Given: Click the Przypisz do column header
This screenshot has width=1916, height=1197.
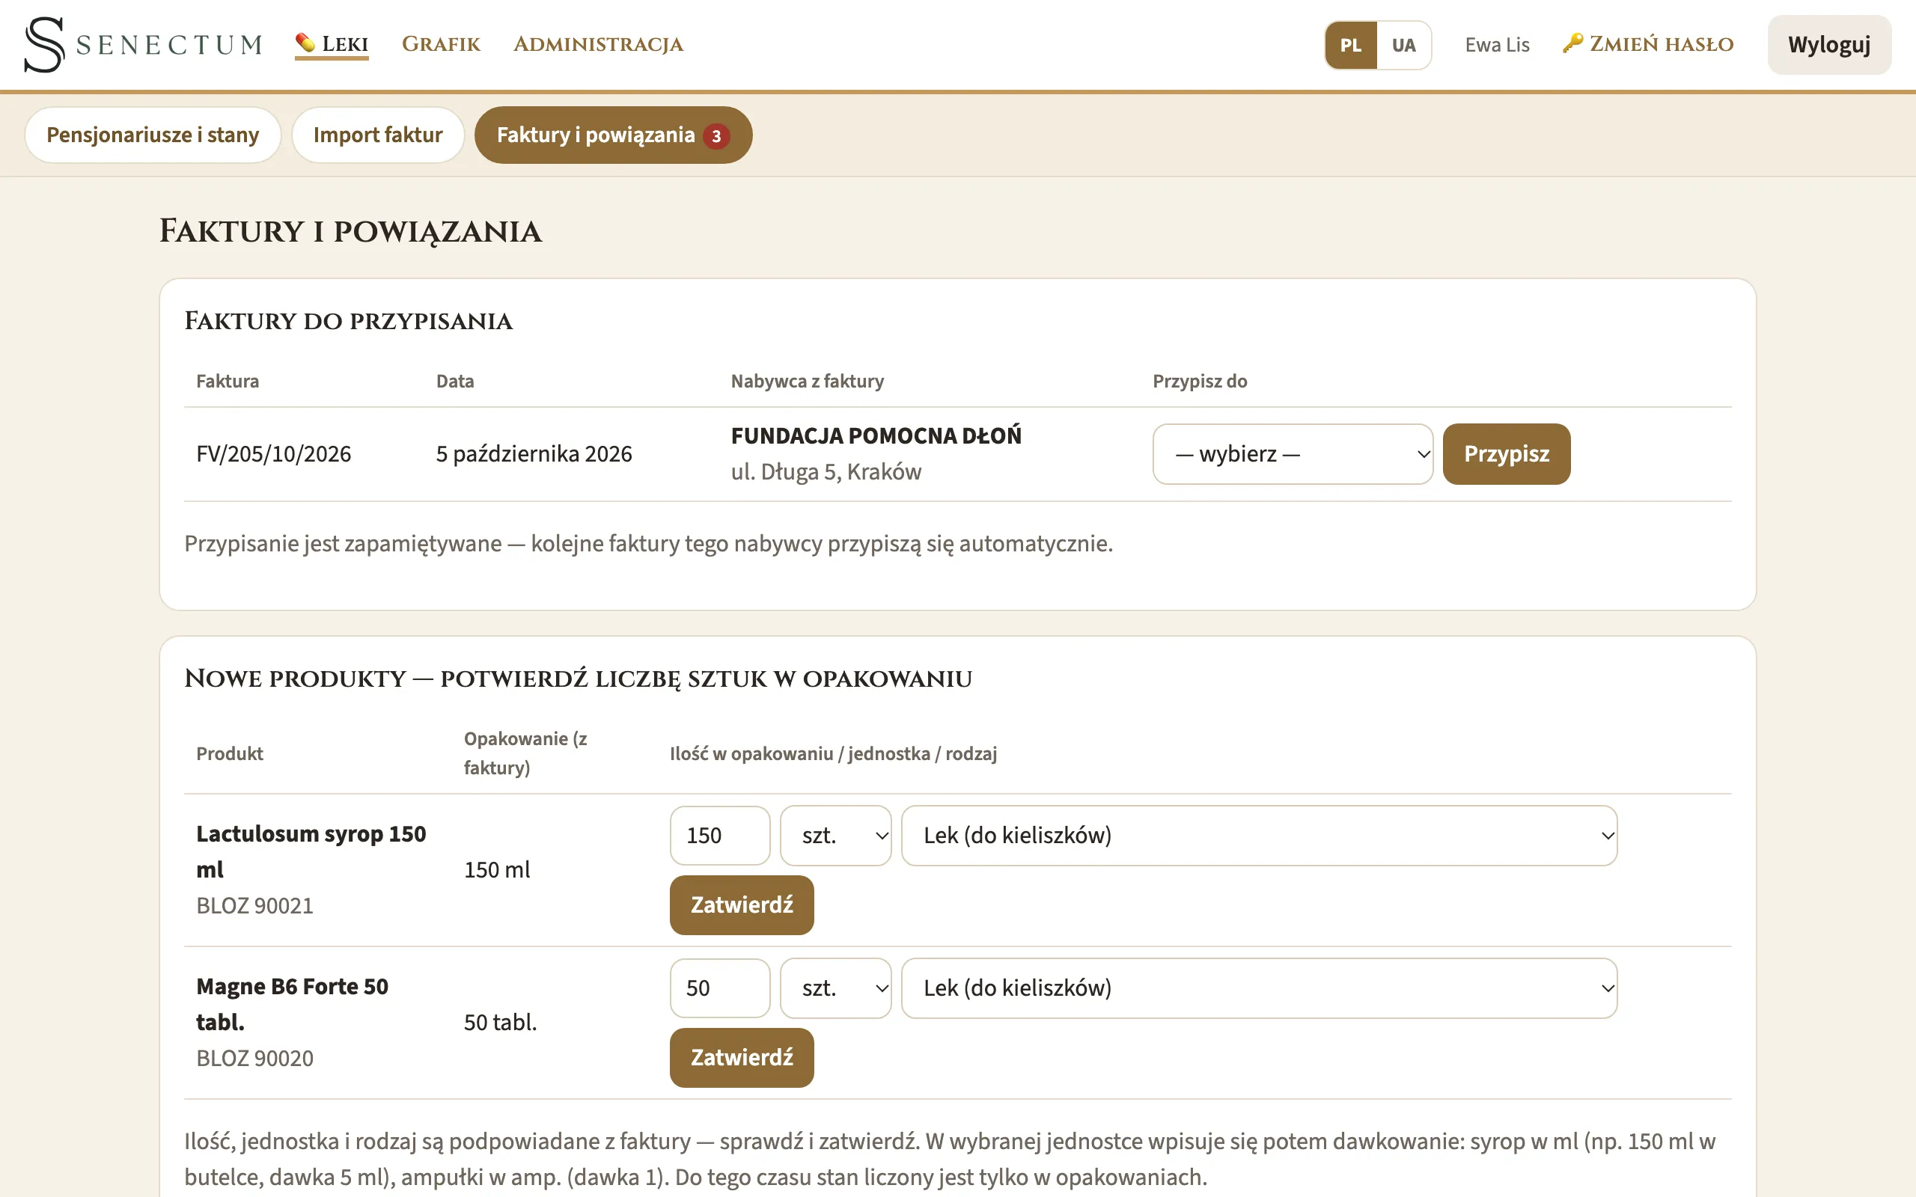Looking at the screenshot, I should pos(1200,382).
